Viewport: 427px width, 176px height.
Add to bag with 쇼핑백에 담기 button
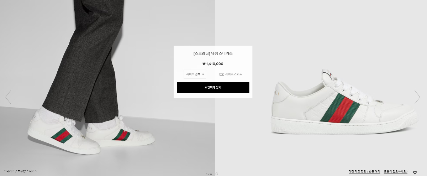213,87
